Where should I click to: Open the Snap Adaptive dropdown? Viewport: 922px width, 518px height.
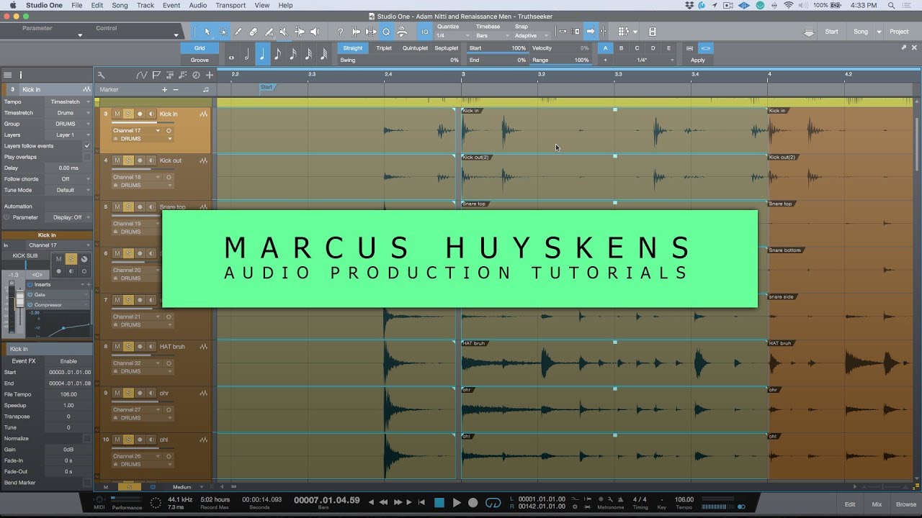point(532,35)
